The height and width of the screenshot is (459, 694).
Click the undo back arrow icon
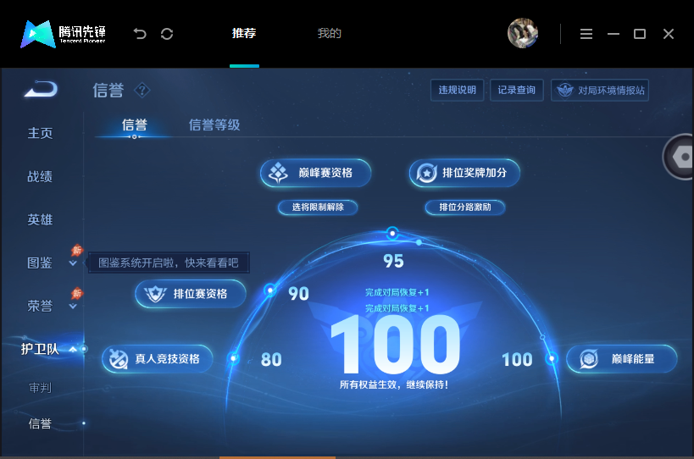tap(140, 34)
